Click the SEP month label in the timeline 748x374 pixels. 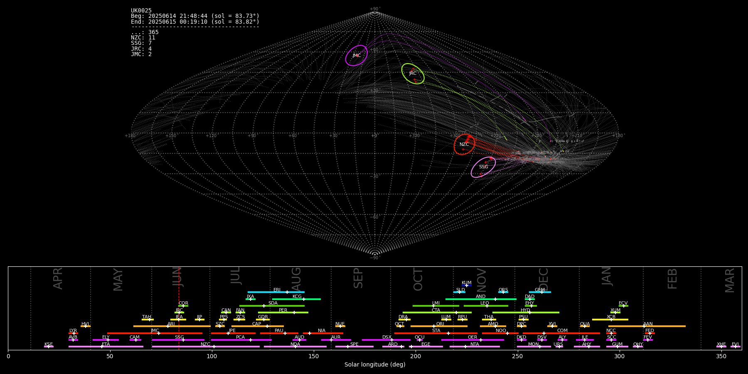point(358,278)
